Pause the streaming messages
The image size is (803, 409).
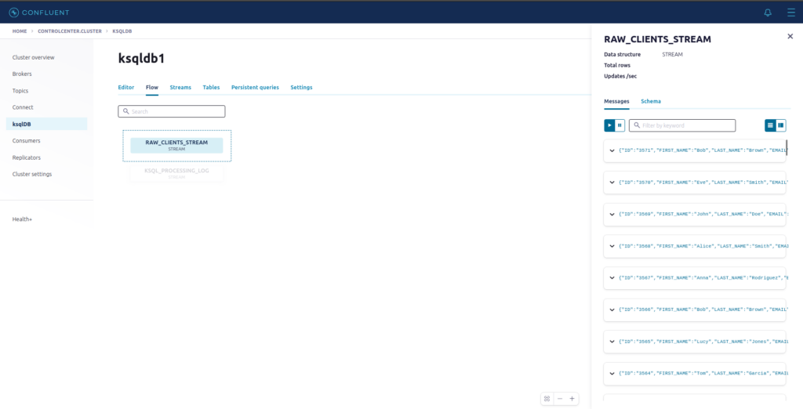pos(620,125)
